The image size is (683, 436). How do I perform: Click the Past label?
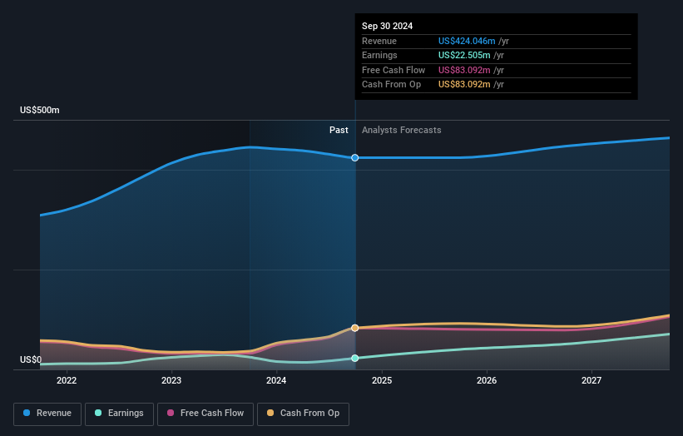339,131
